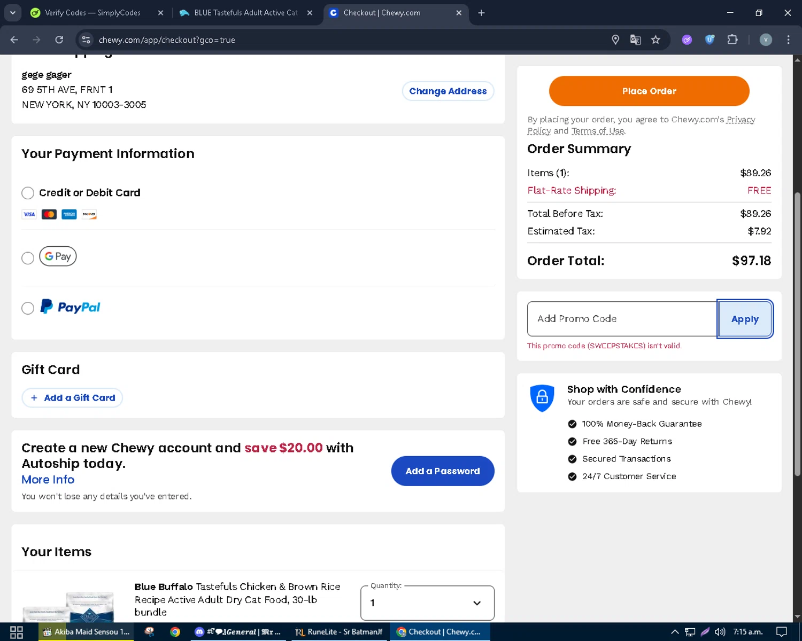Click the Order Total $97.18 amount

(x=751, y=261)
